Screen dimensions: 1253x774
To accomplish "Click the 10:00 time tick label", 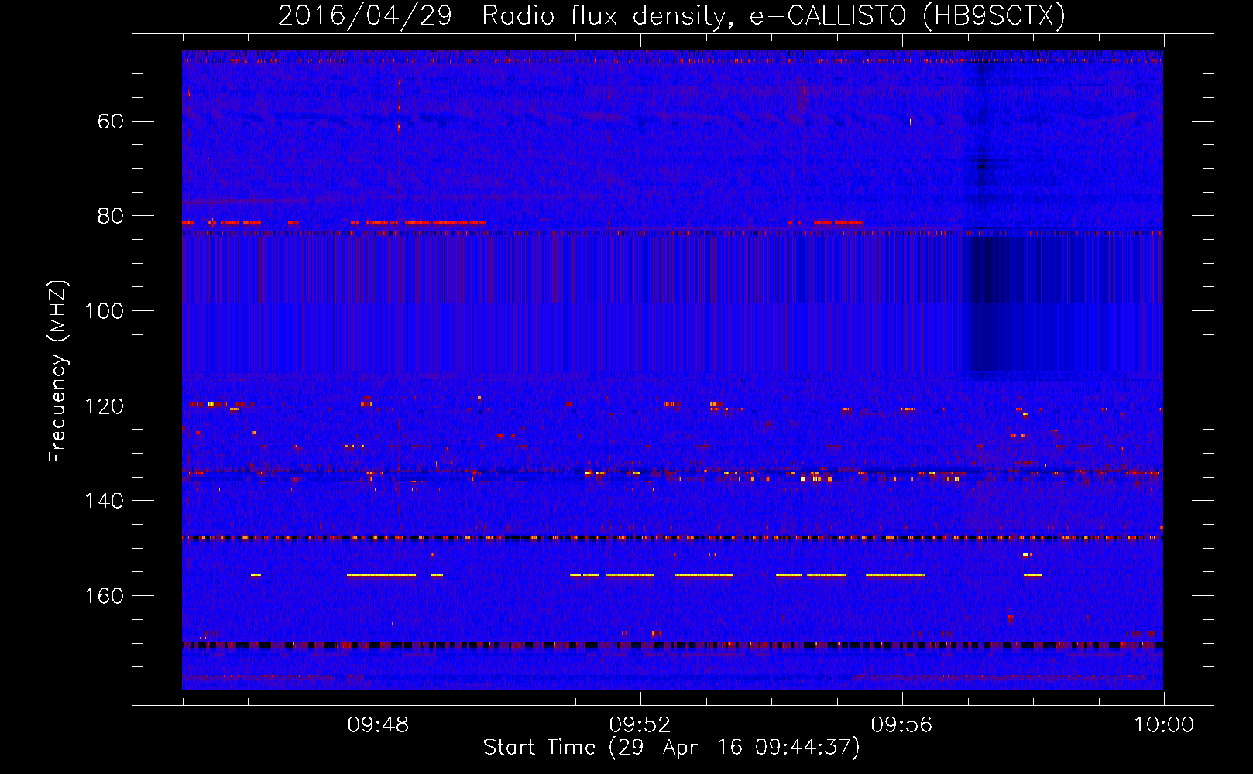I will [x=1164, y=725].
